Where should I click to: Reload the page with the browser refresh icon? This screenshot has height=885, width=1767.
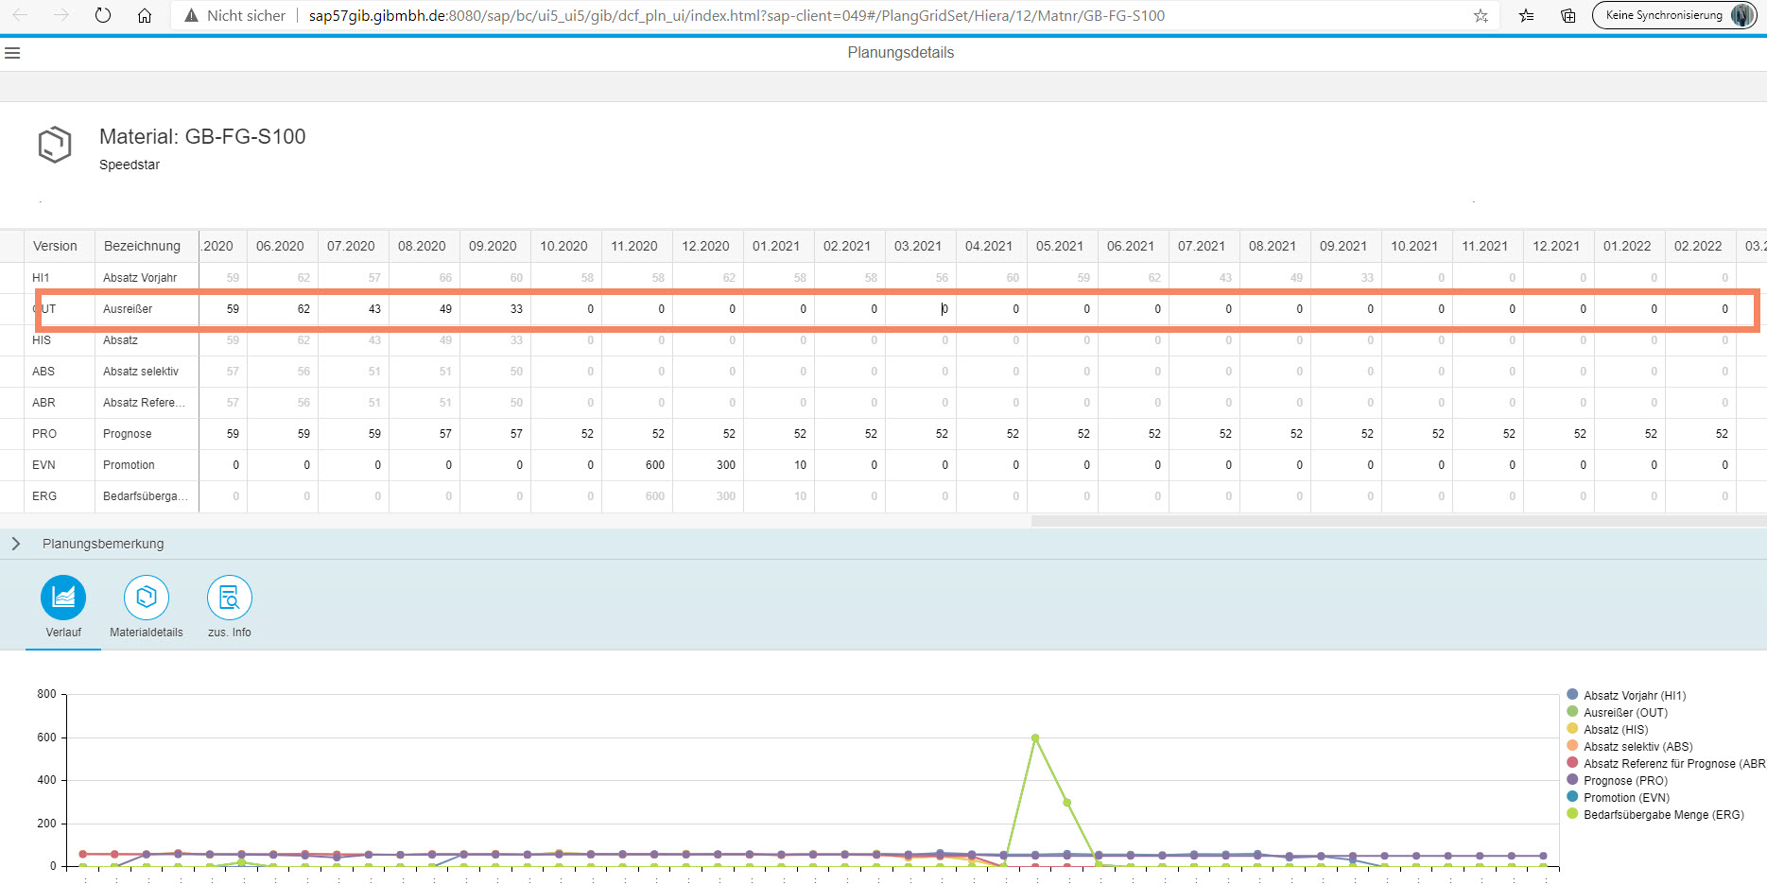[103, 15]
